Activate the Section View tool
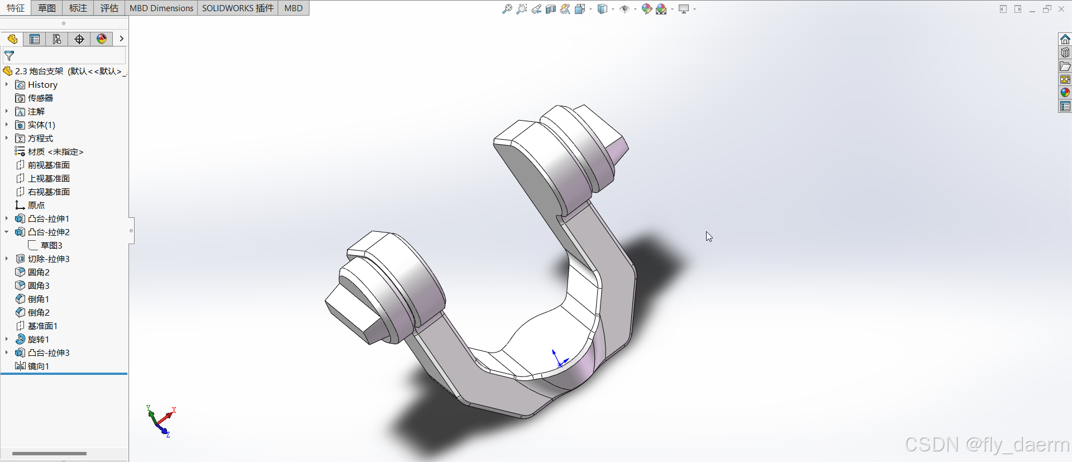 tap(551, 9)
